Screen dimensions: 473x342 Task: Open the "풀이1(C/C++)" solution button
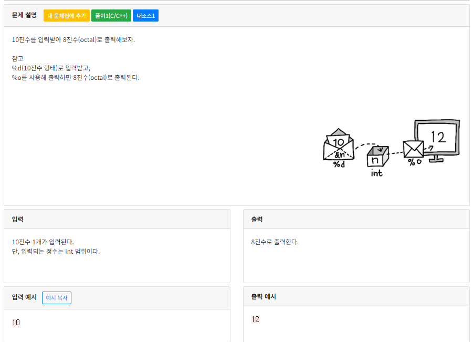point(110,16)
